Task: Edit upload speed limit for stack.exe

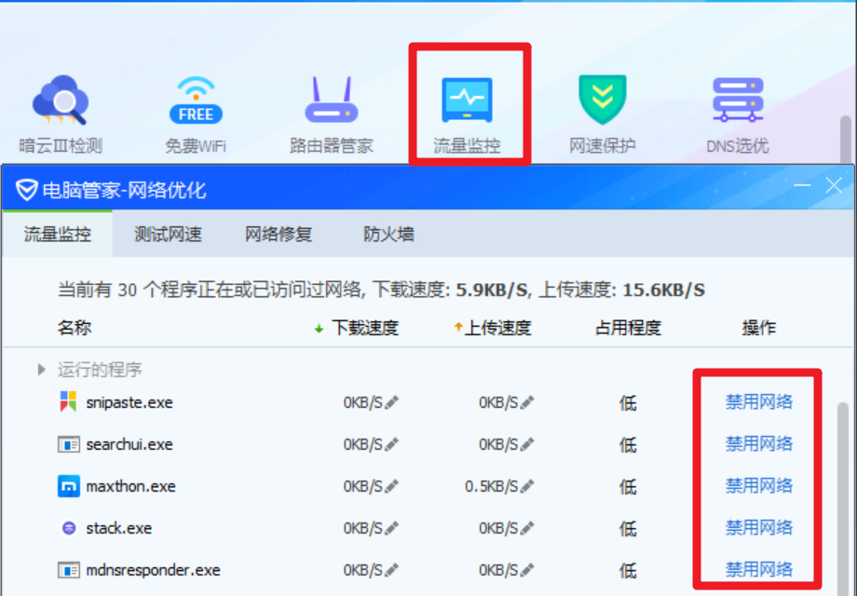Action: pos(527,528)
